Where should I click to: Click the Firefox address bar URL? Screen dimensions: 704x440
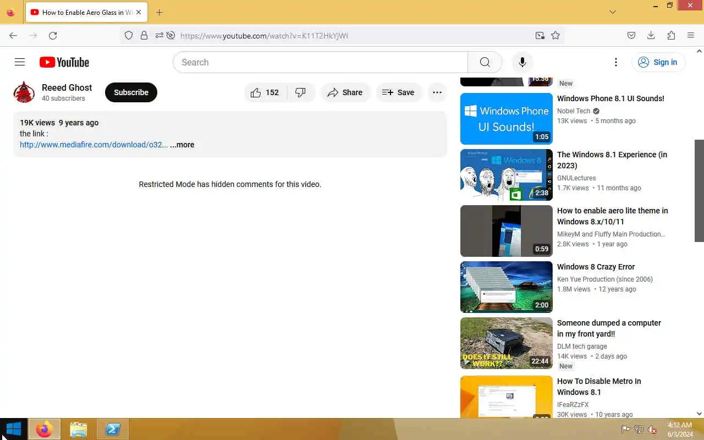tap(264, 36)
